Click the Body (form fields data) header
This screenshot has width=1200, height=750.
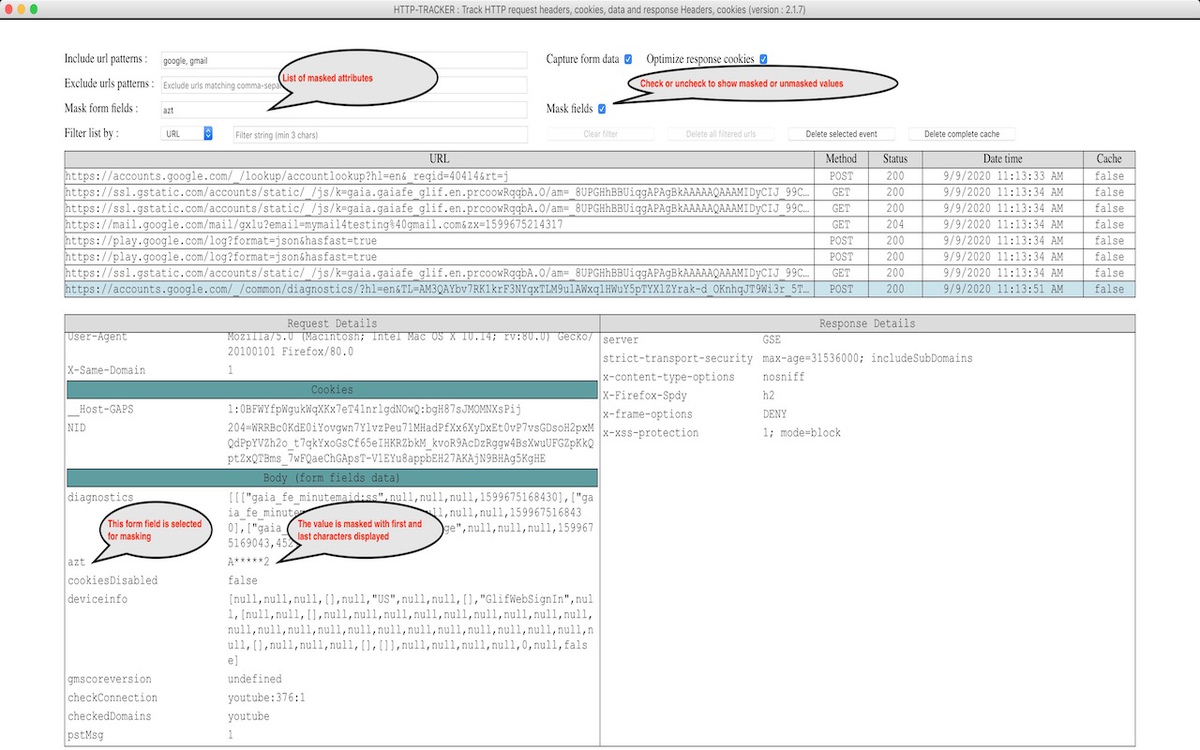point(332,478)
